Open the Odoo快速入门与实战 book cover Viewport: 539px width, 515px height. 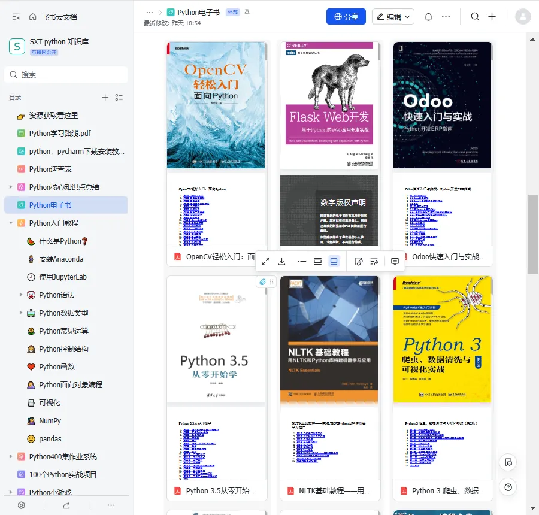[x=442, y=105]
